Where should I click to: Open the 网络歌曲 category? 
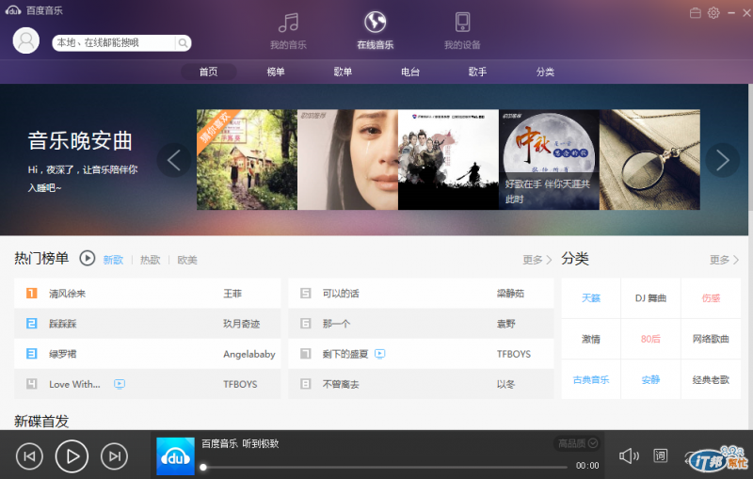(x=711, y=339)
